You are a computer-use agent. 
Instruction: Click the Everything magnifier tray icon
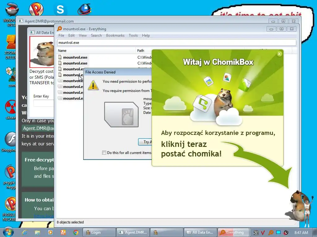tap(271, 233)
